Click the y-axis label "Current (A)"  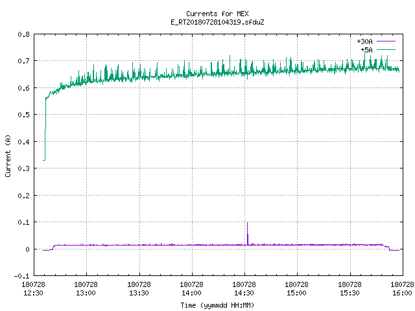pyautogui.click(x=8, y=155)
